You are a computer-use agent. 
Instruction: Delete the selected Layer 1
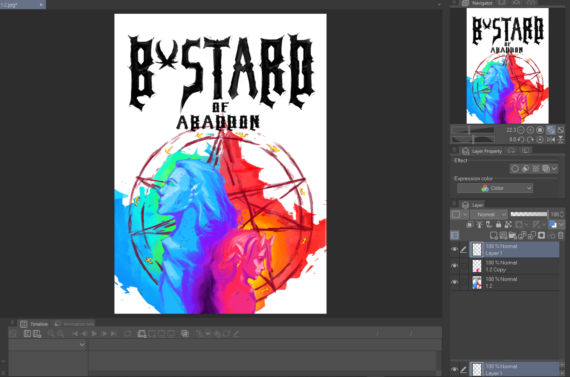(561, 235)
